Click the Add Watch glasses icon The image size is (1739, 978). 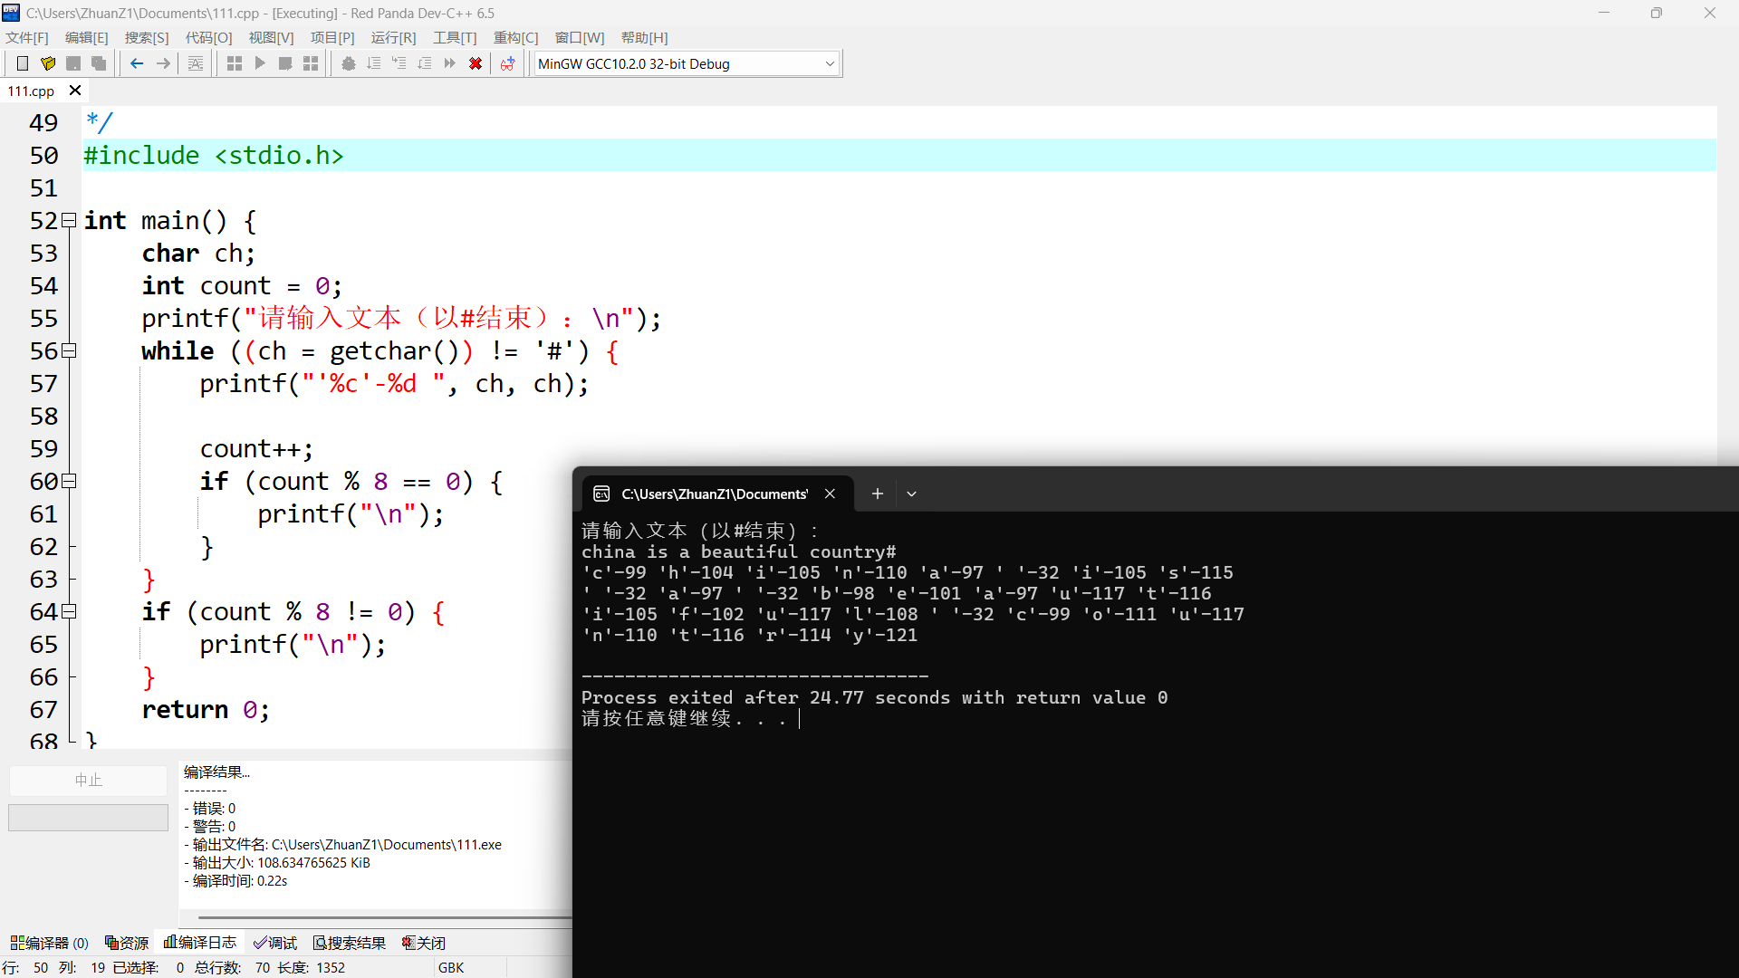click(x=507, y=63)
